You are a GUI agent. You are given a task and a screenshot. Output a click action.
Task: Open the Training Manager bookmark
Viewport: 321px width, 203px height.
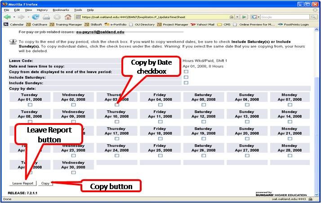[x=67, y=24]
